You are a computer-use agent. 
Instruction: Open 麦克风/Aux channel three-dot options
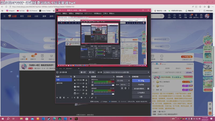[92, 82]
